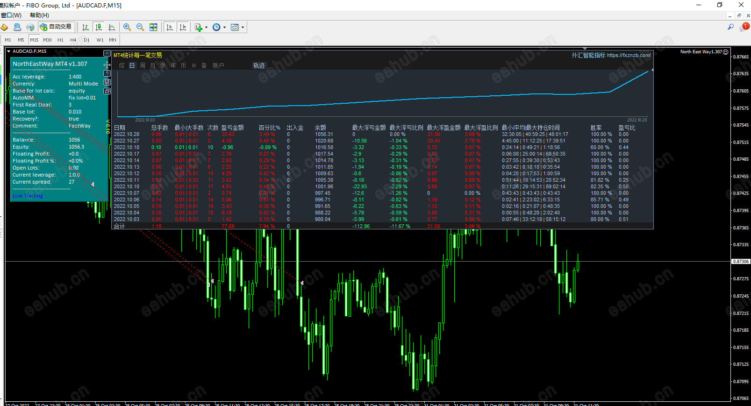The width and height of the screenshot is (751, 406).
Task: Zoom in on the chart
Action: click(127, 27)
